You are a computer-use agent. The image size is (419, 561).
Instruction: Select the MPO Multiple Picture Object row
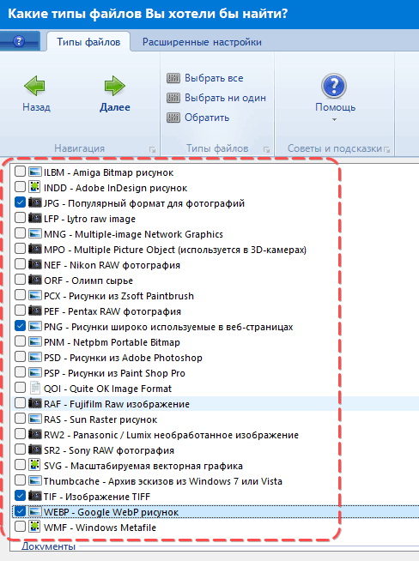[x=175, y=250]
